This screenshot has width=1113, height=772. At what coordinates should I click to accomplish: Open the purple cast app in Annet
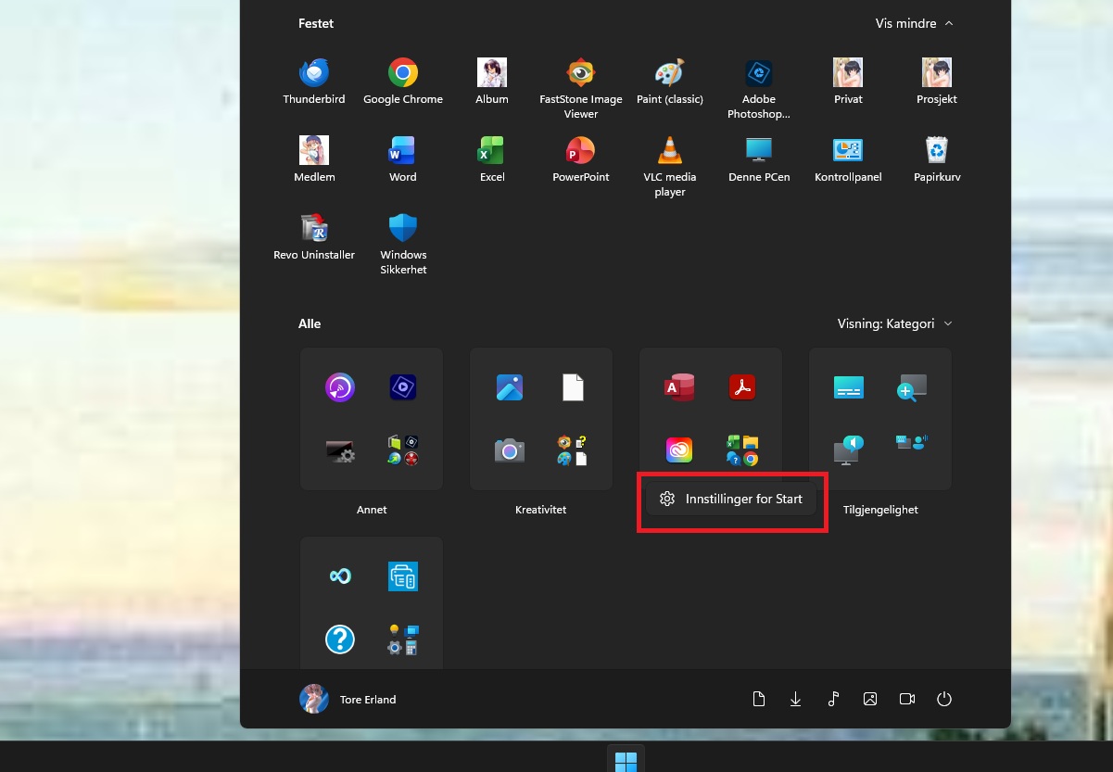pos(340,386)
